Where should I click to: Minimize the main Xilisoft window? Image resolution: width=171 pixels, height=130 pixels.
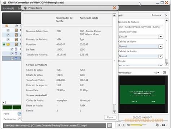click(x=158, y=3)
